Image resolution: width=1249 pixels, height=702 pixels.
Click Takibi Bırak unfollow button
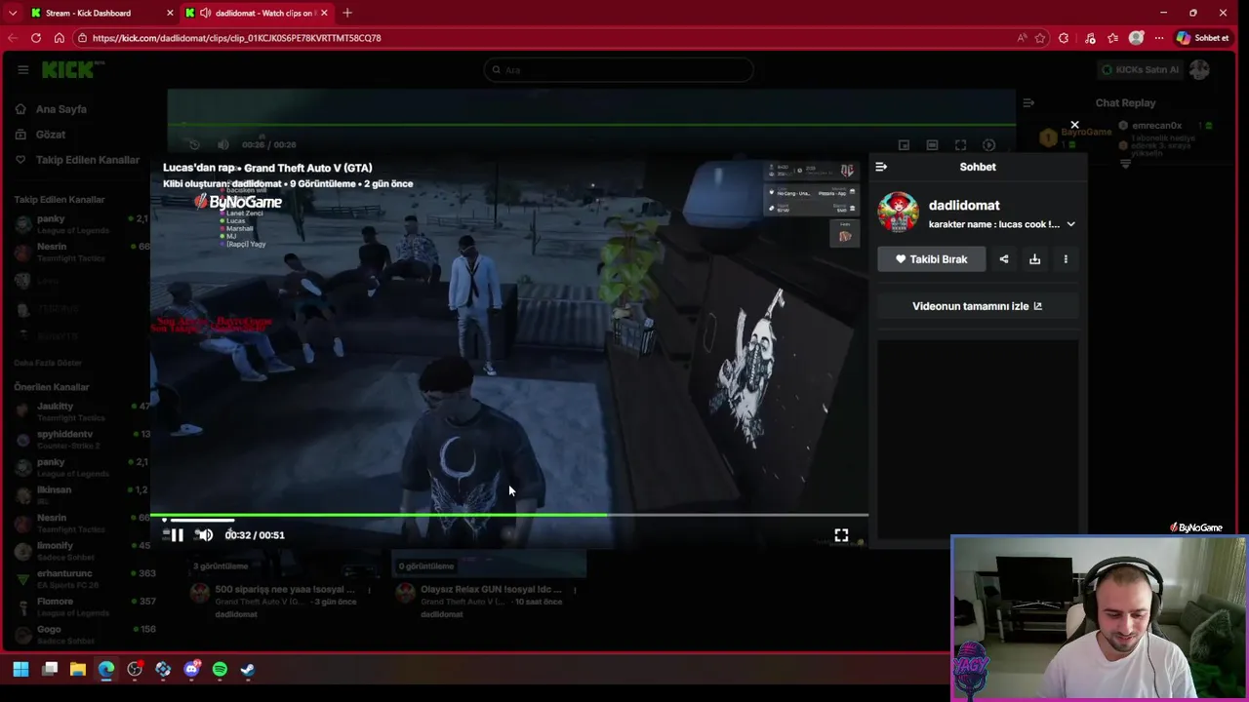point(931,259)
